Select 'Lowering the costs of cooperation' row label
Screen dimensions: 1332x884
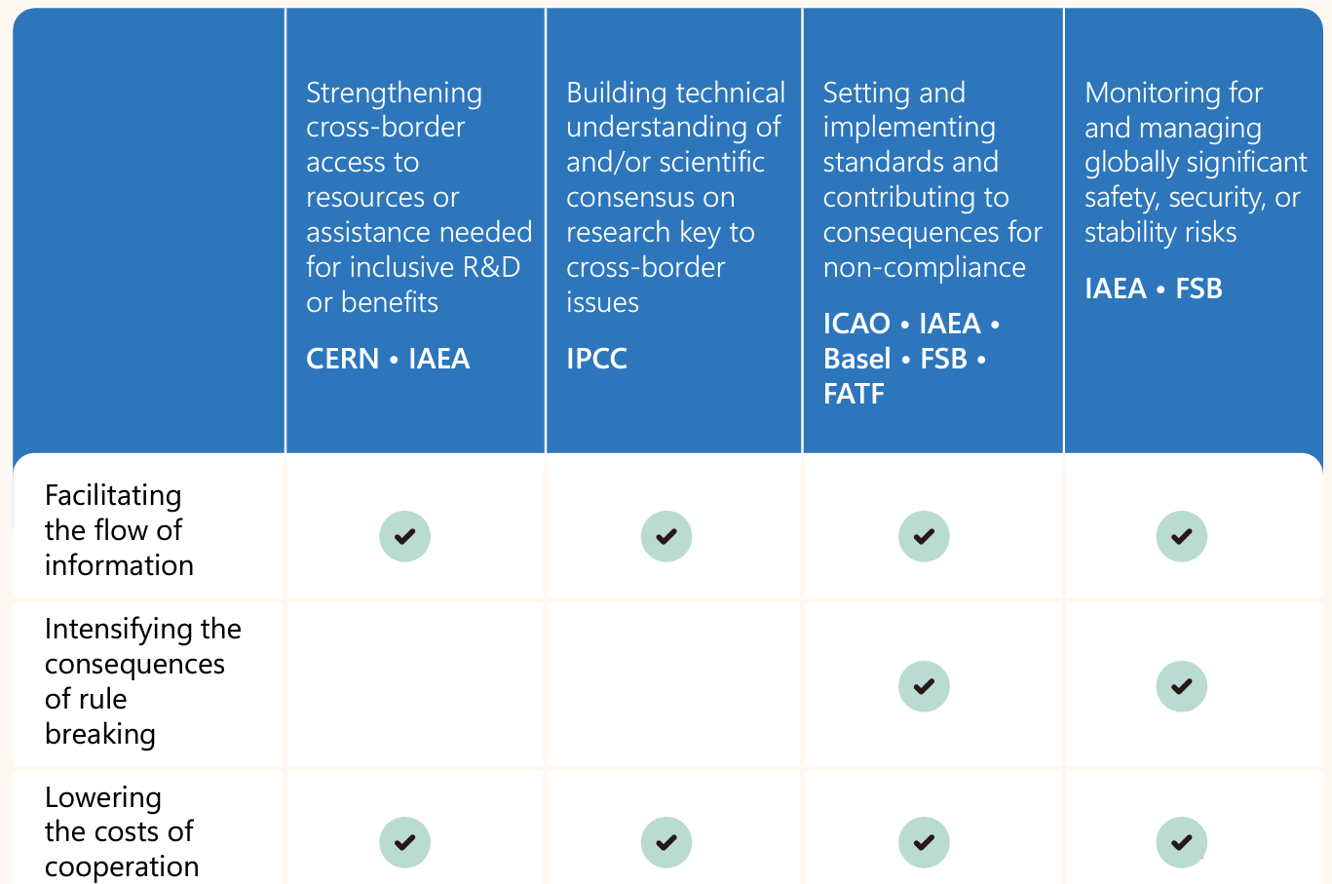(122, 831)
